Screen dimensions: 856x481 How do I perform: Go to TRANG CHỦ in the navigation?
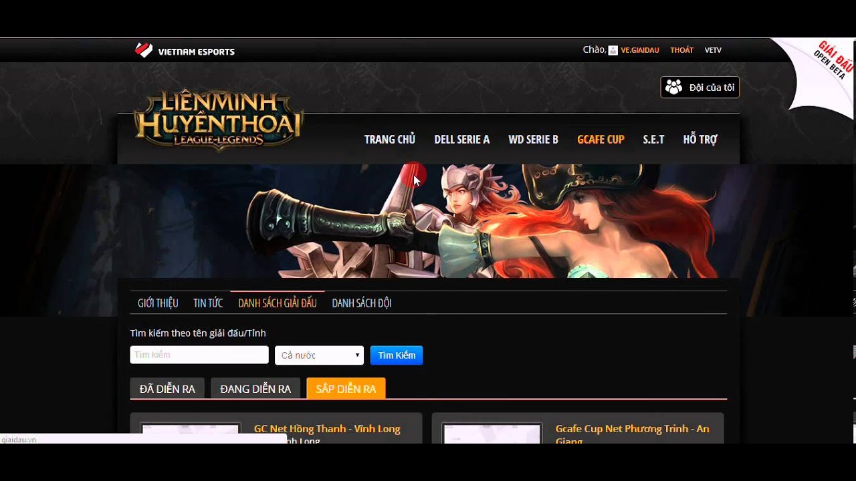pos(390,139)
